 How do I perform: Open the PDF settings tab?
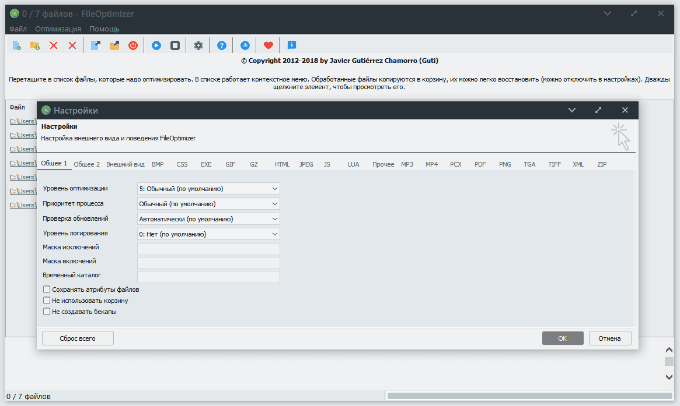480,164
